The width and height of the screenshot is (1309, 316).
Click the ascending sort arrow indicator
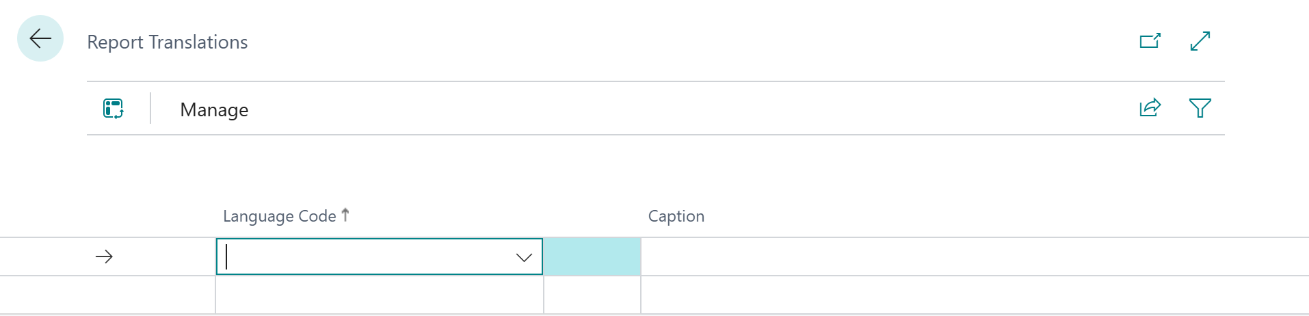pyautogui.click(x=345, y=215)
